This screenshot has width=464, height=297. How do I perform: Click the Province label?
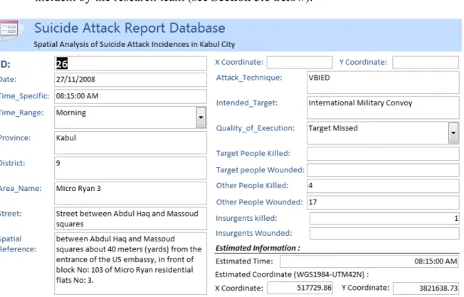[x=15, y=138]
